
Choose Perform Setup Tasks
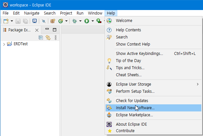pos(153,91)
